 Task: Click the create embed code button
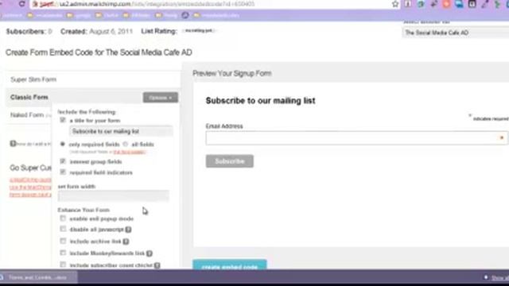230,265
